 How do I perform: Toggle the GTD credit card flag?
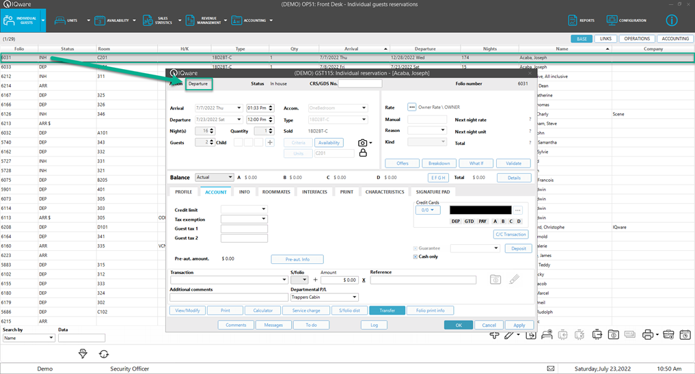click(x=469, y=222)
